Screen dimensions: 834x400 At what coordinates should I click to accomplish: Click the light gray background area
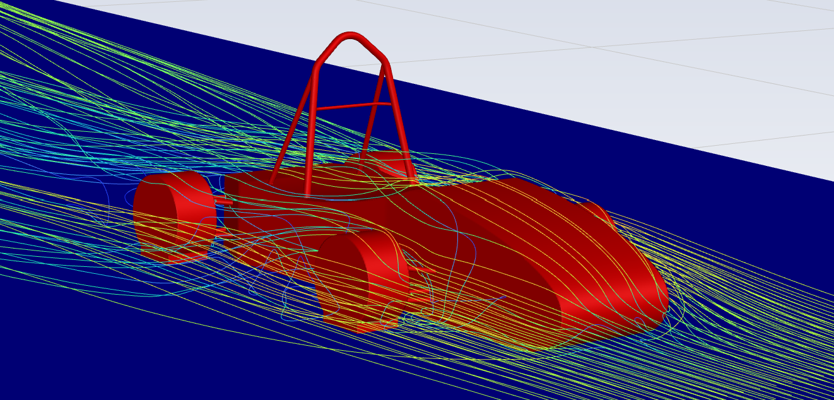(631, 76)
